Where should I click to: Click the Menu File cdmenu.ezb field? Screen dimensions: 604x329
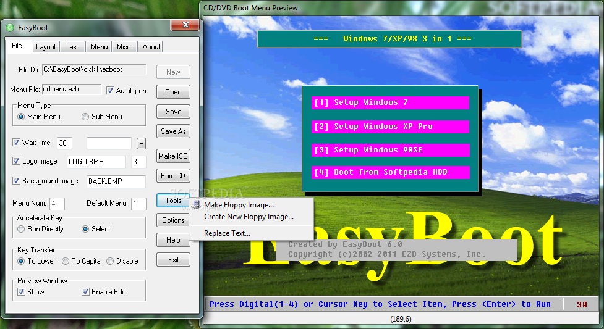[72, 90]
